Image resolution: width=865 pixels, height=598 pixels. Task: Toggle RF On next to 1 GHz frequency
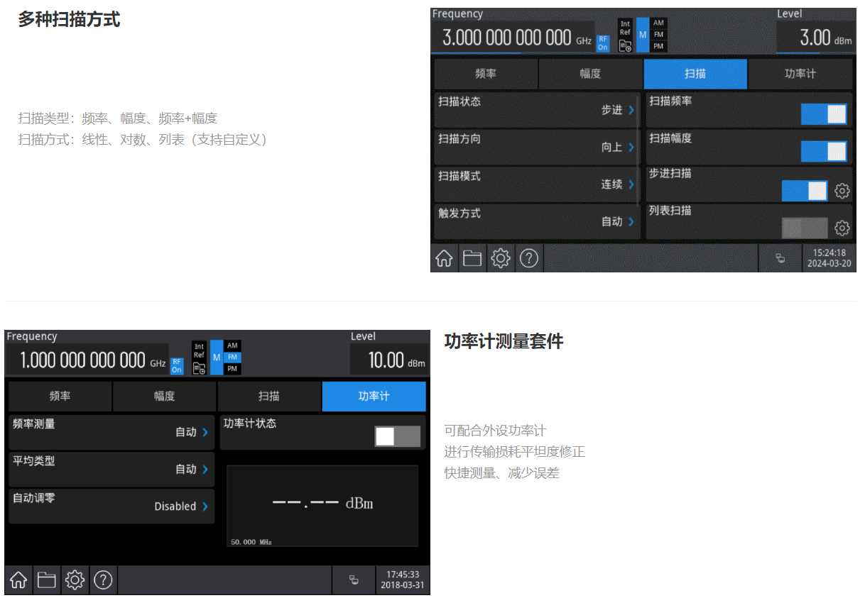point(177,365)
